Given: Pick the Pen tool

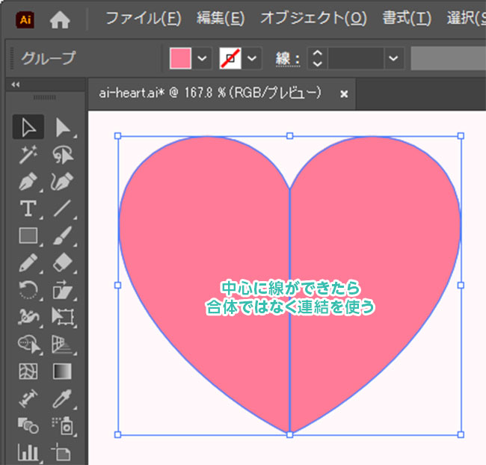Looking at the screenshot, I should click(28, 181).
